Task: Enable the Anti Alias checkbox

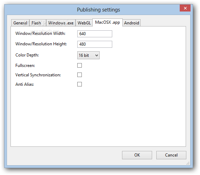Action: pyautogui.click(x=79, y=84)
